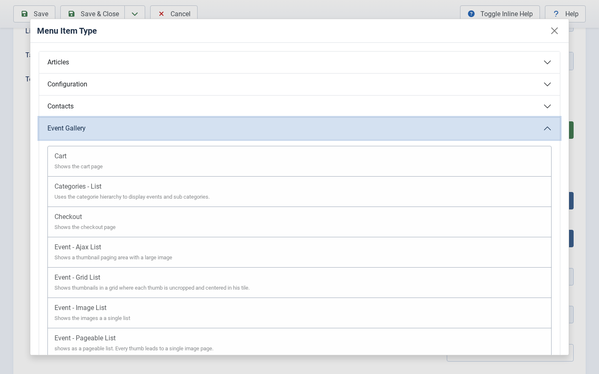This screenshot has width=599, height=374.
Task: Click the Menu Item Type dialog title
Action: coord(67,31)
